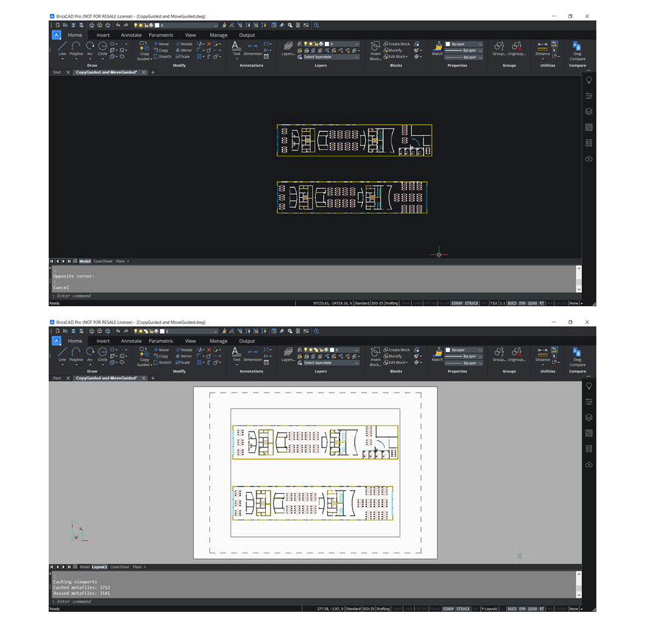
Task: Select the Stretch tool in lower window
Action: (x=162, y=363)
